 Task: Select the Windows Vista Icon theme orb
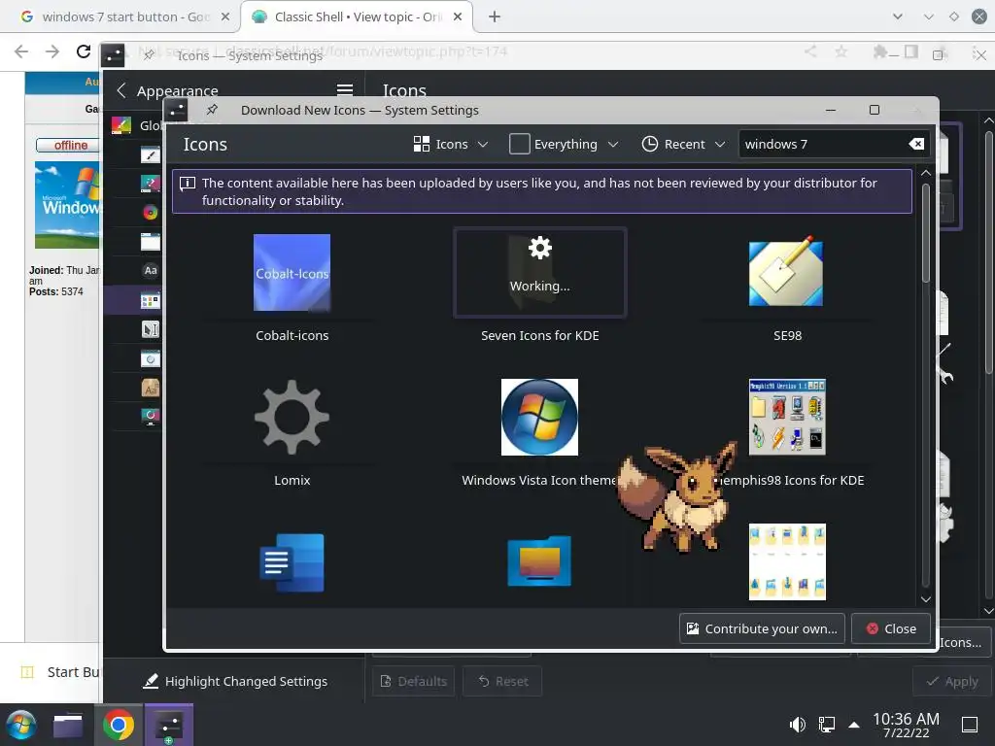pyautogui.click(x=539, y=417)
